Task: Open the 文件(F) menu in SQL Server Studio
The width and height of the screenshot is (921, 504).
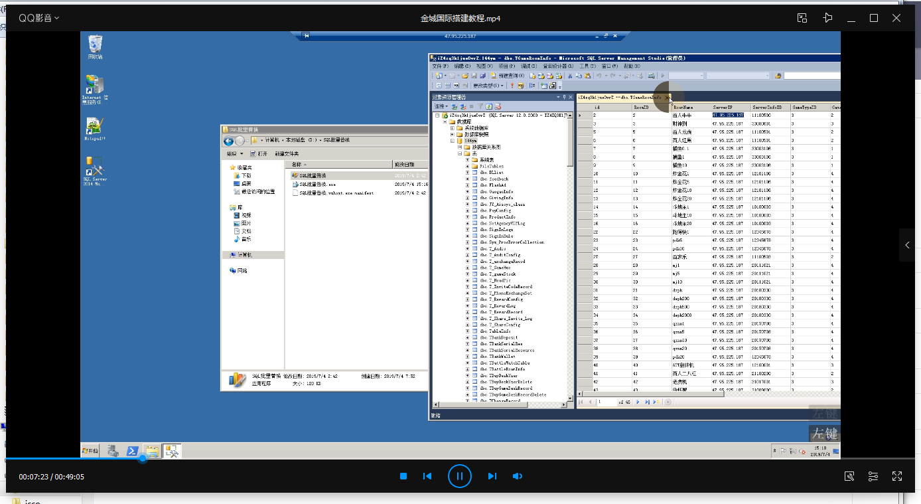Action: point(440,66)
